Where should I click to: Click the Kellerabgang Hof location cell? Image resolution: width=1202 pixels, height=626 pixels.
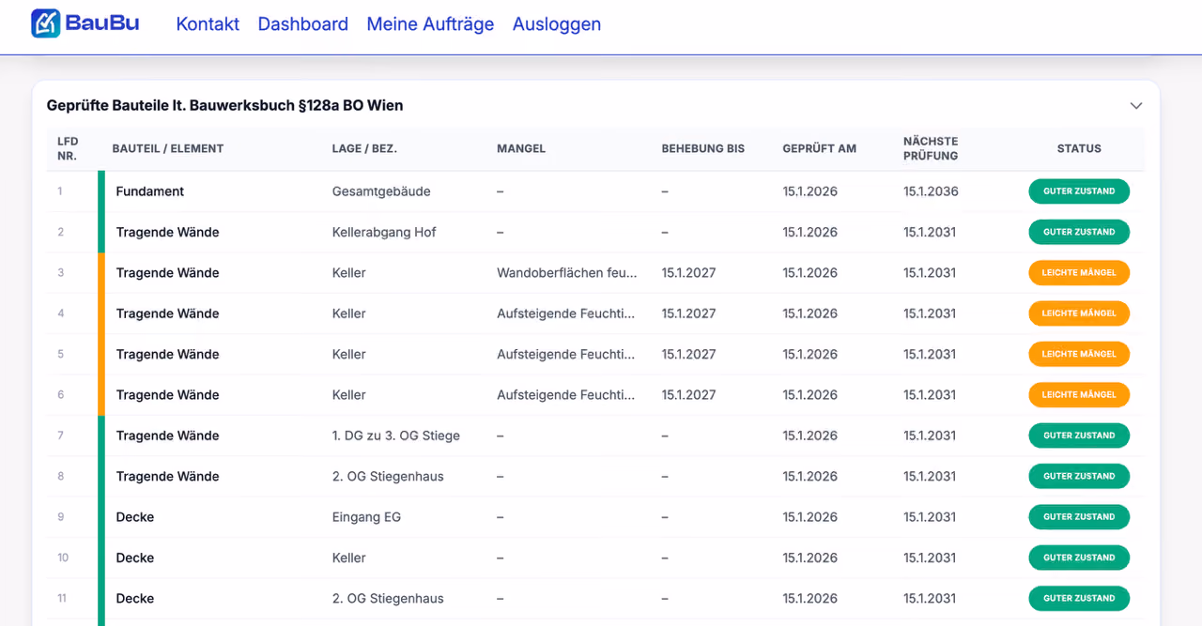coord(384,232)
